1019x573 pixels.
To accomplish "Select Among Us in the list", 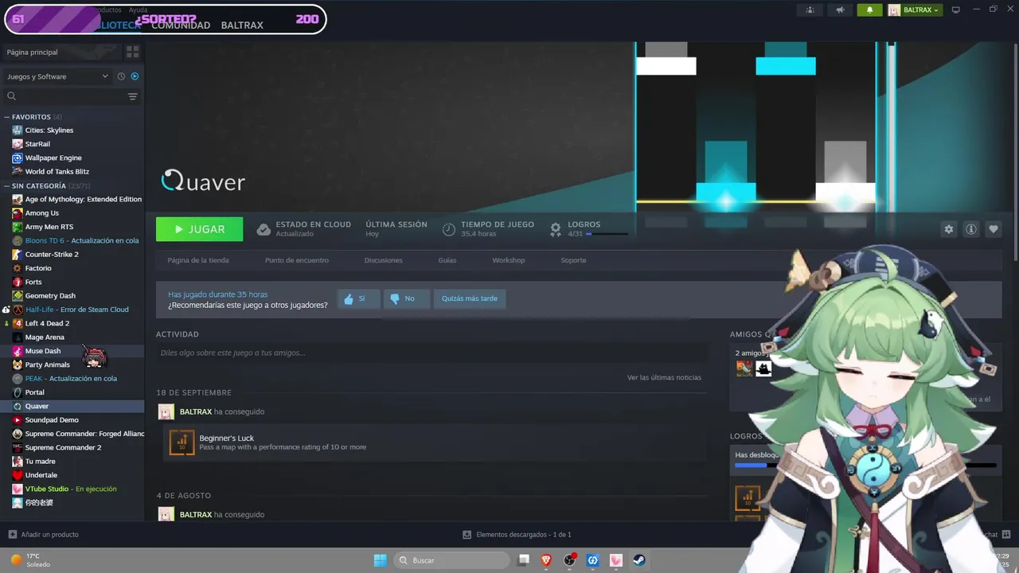I will click(x=41, y=213).
